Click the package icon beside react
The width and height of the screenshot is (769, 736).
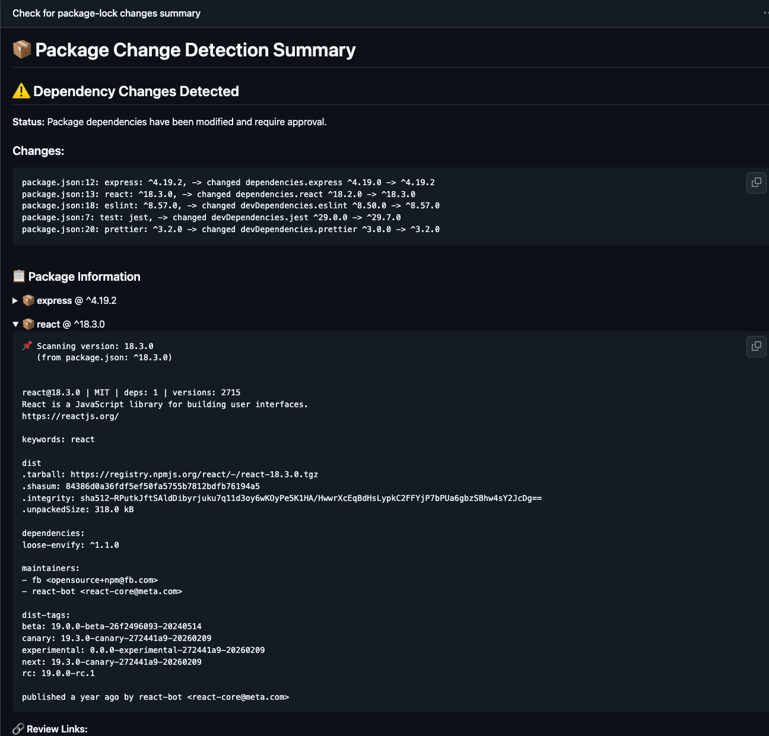(28, 324)
